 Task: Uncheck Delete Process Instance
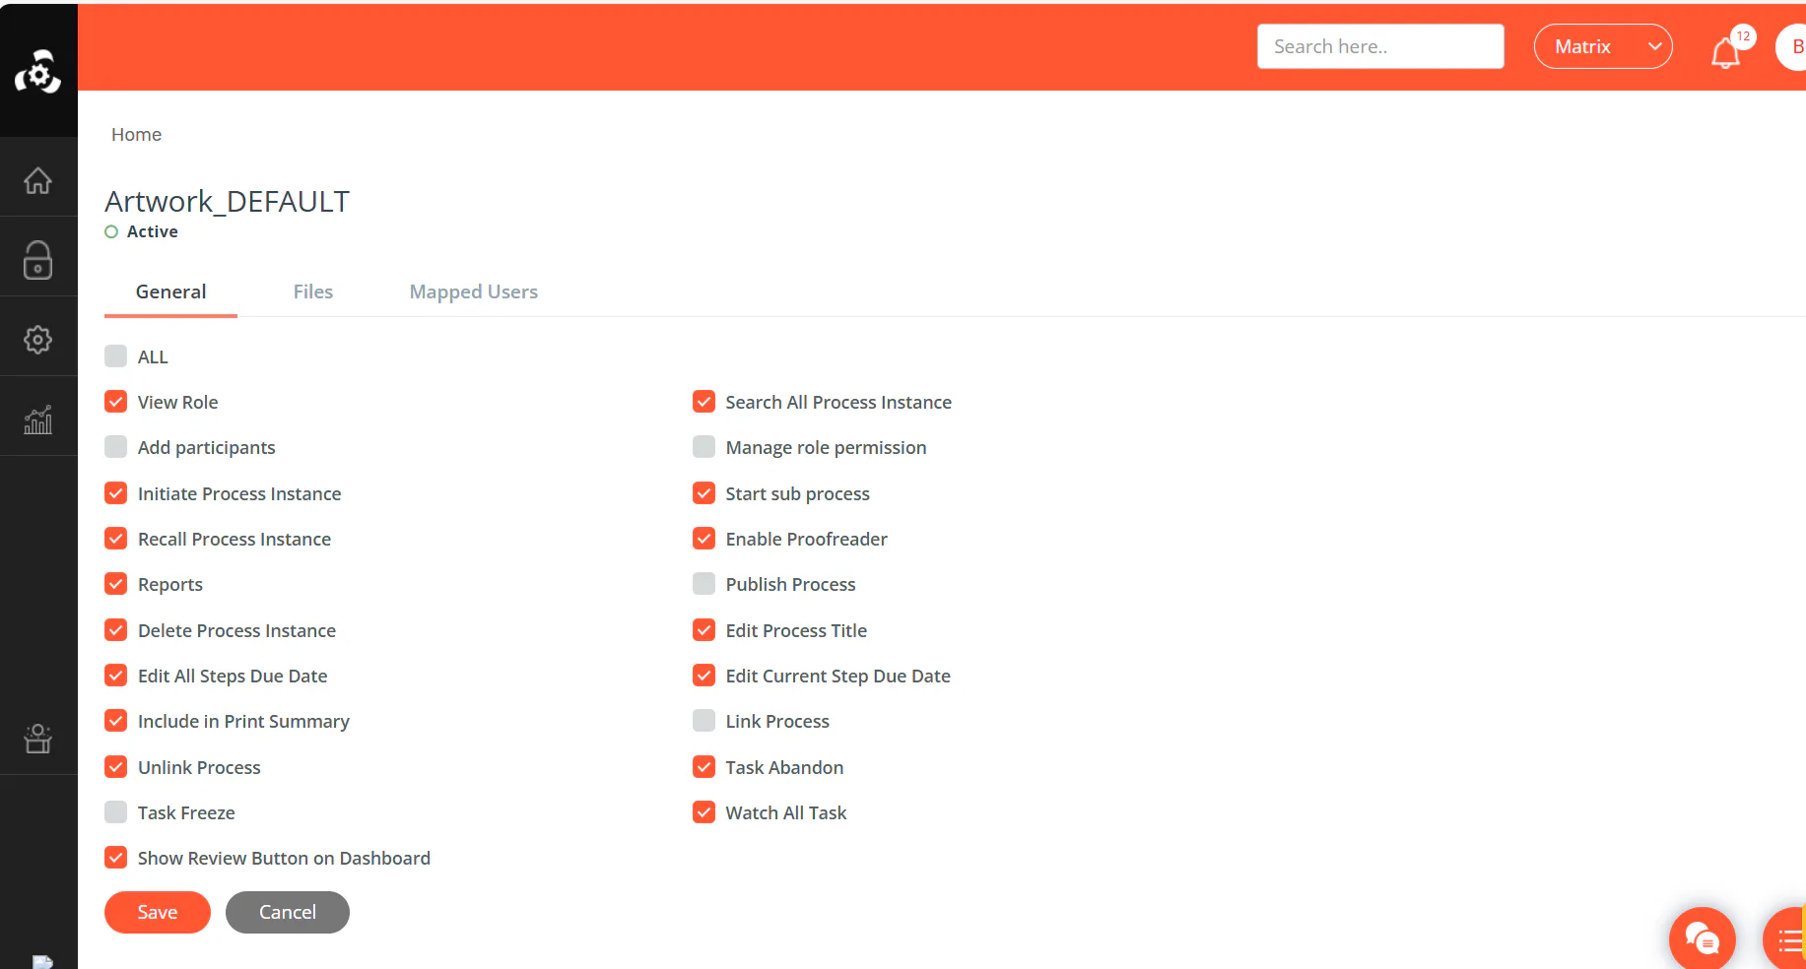coord(116,630)
